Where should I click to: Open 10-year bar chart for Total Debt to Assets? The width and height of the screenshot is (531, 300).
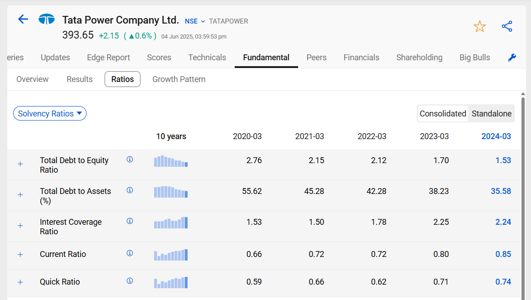point(171,192)
